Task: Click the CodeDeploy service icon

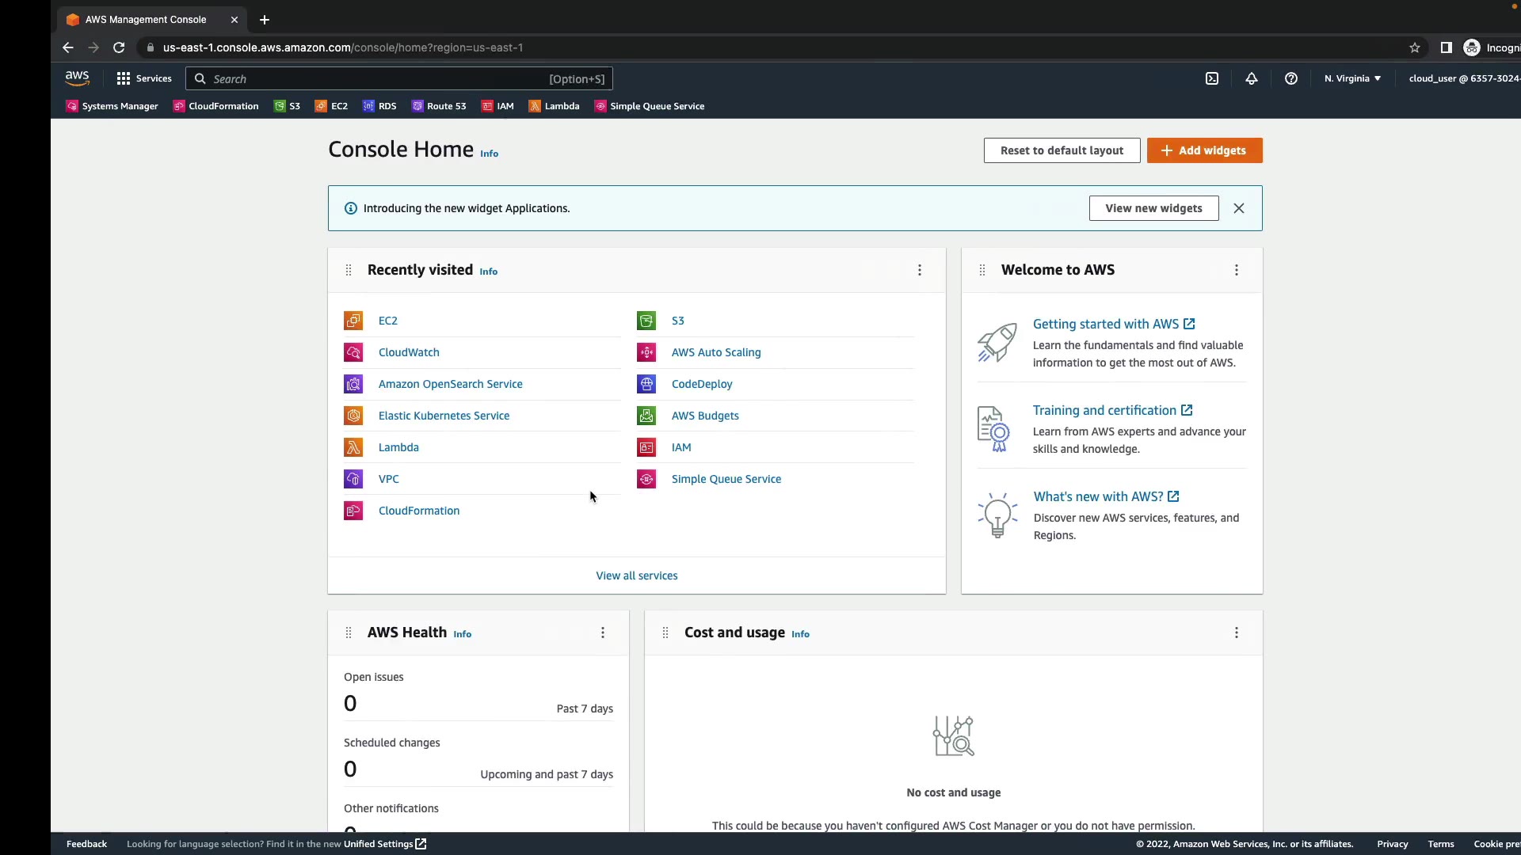Action: coord(646,384)
